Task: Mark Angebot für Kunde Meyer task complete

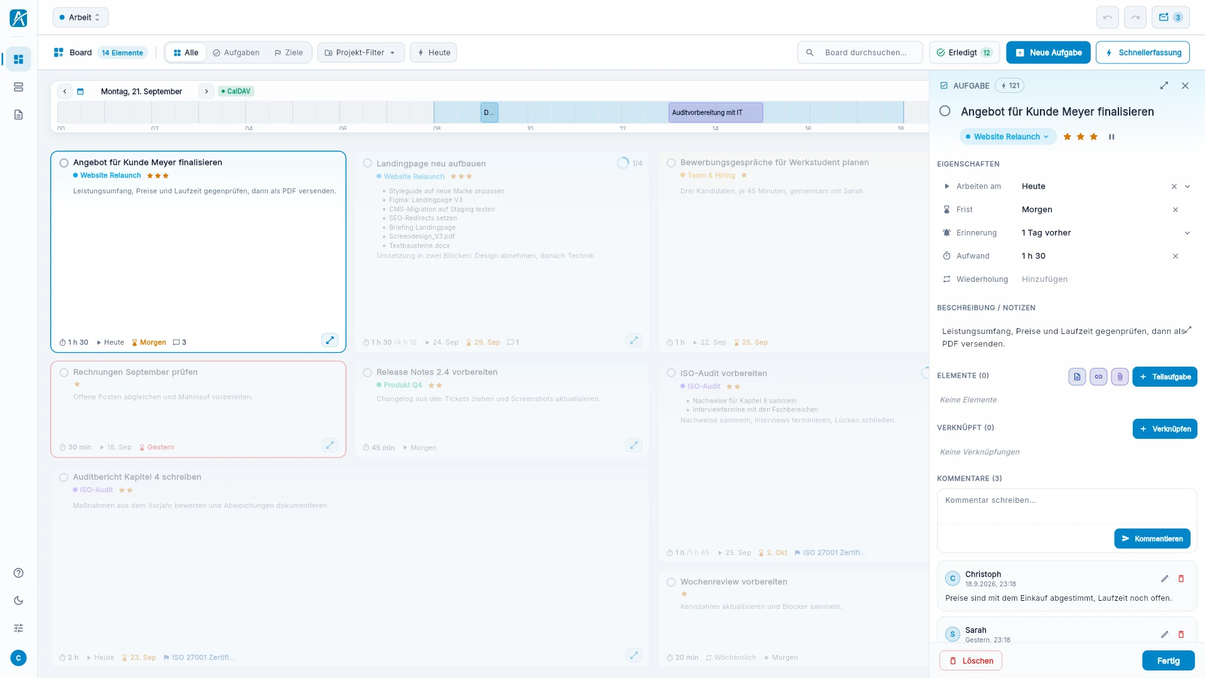Action: coord(945,111)
